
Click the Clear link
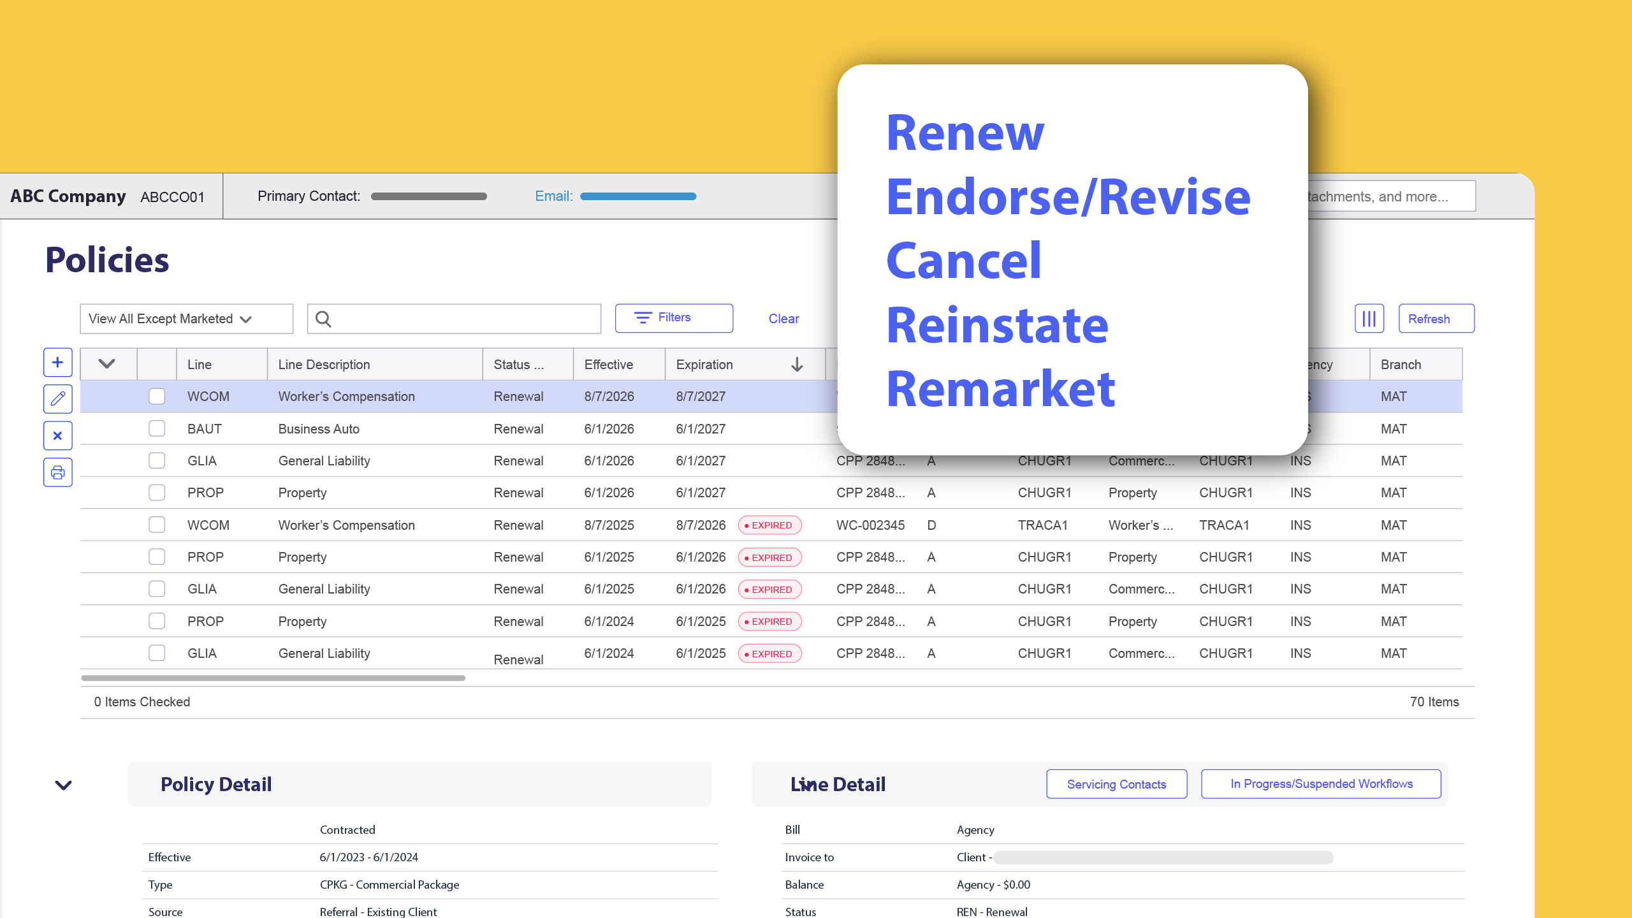tap(783, 319)
